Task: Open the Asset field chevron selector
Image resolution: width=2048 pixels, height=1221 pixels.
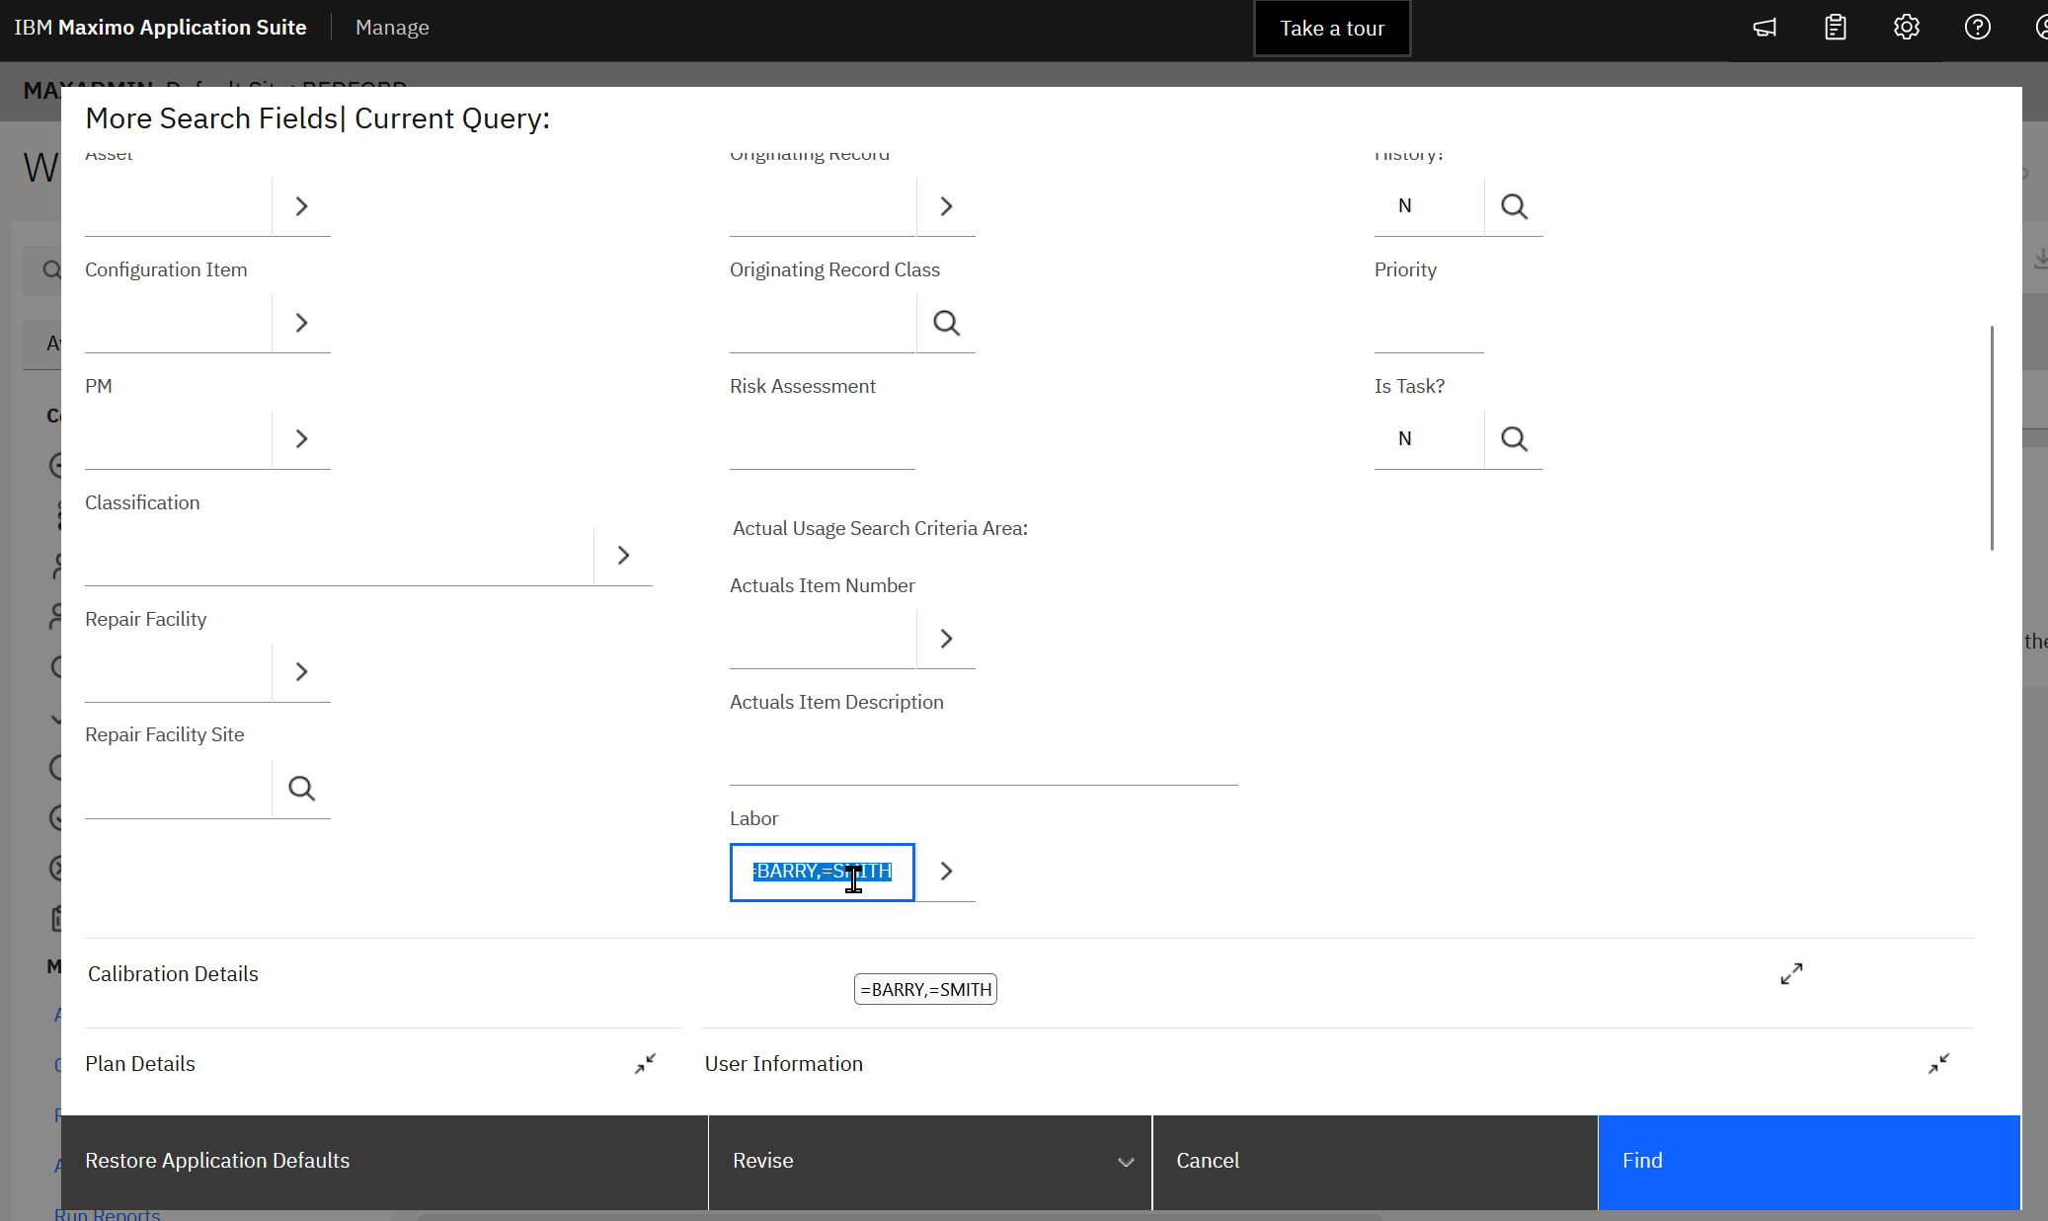Action: (301, 205)
